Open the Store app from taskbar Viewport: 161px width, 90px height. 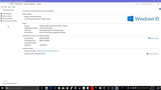59,88
